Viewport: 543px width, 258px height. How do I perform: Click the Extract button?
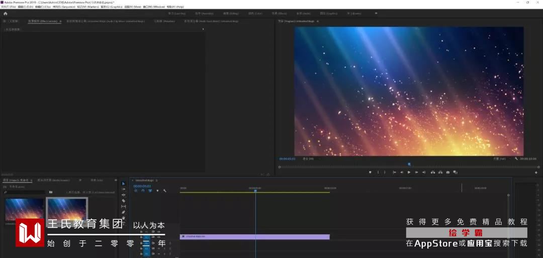click(440, 172)
